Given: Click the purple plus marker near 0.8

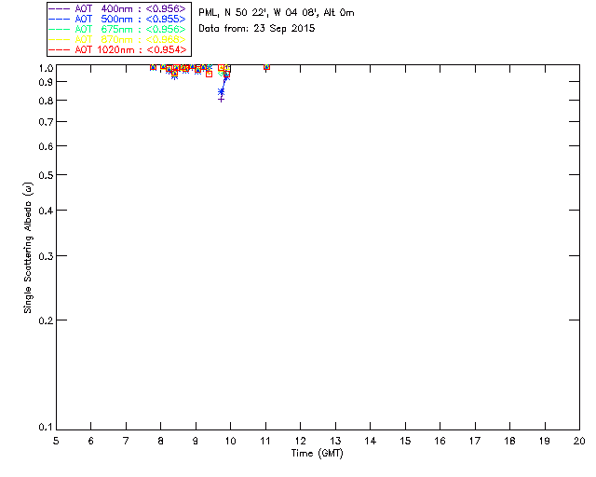Looking at the screenshot, I should point(222,100).
